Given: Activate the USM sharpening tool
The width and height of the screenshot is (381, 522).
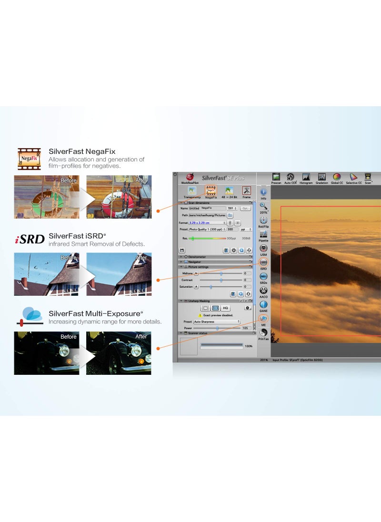Looking at the screenshot, I should pyautogui.click(x=263, y=250).
